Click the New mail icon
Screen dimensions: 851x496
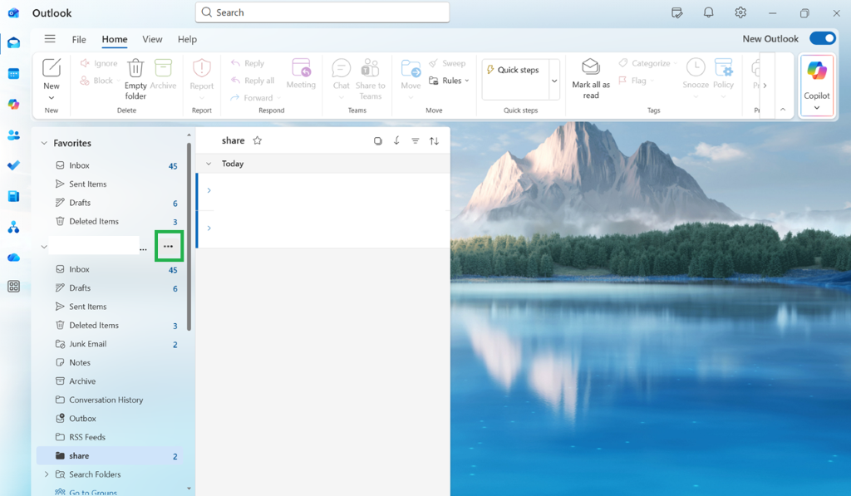tap(52, 68)
